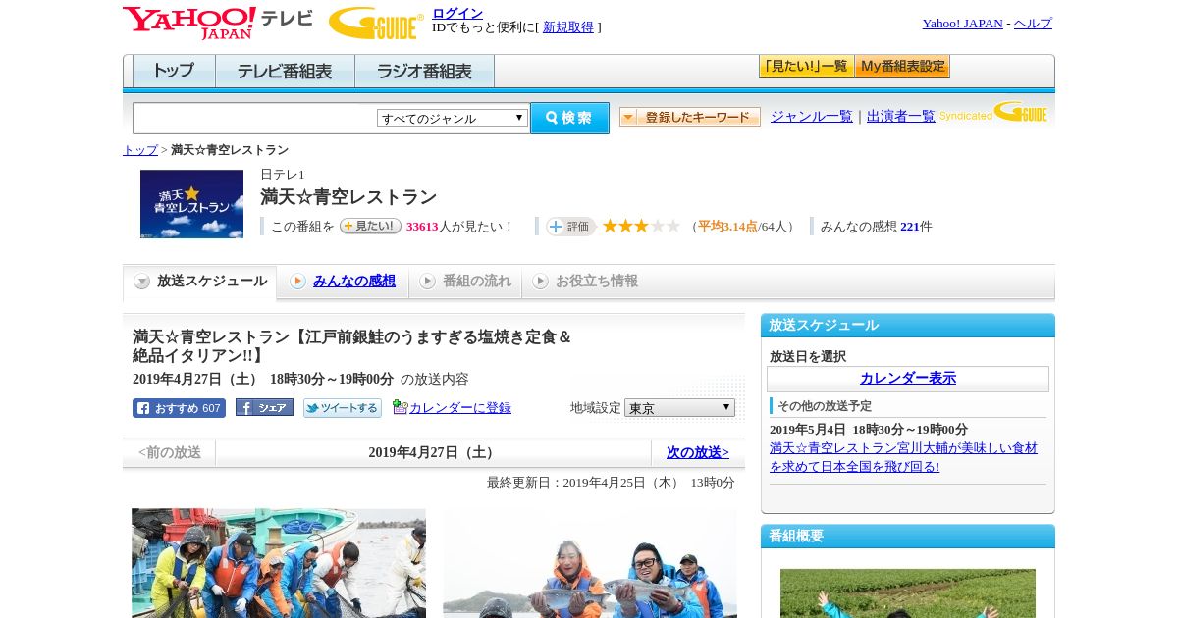Click the fishing boat crew photo
The width and height of the screenshot is (1178, 618).
coord(279,563)
